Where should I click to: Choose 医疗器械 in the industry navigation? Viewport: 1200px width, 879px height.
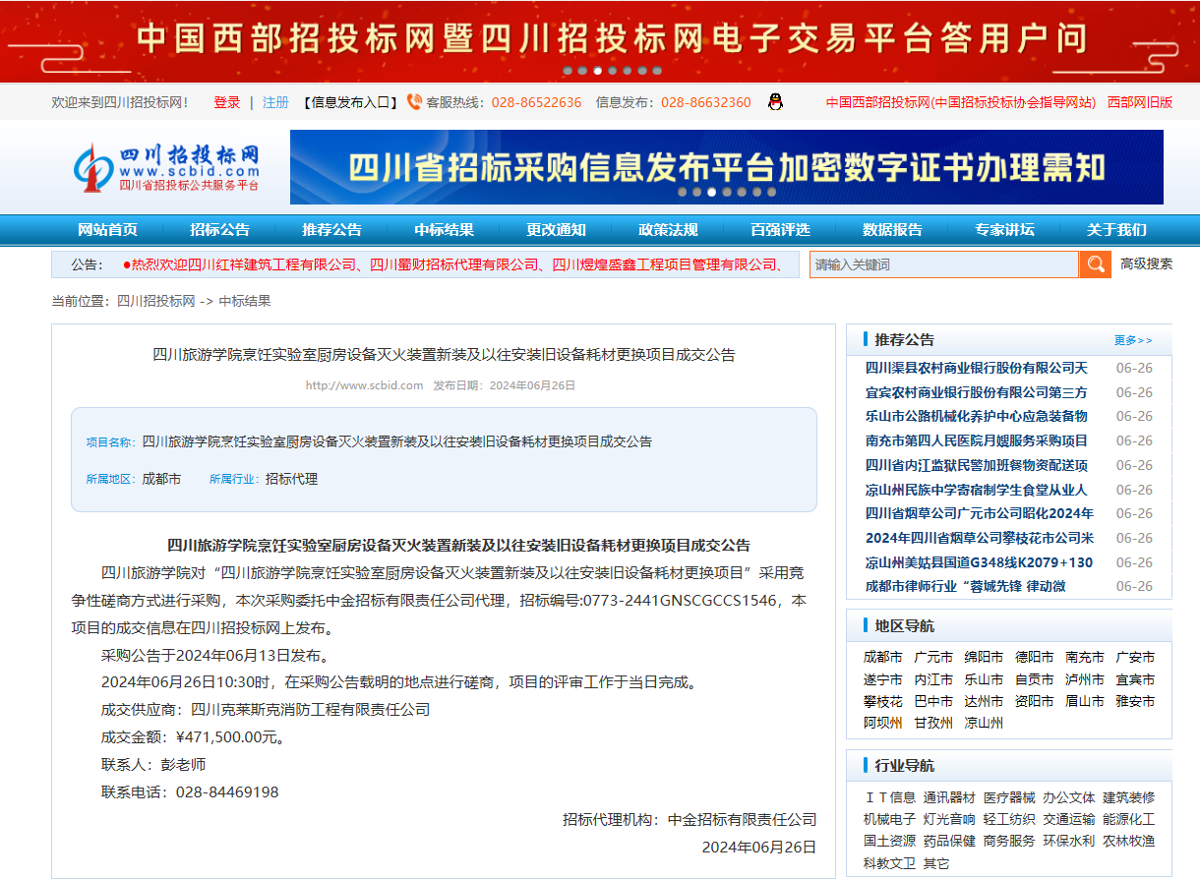tap(1009, 797)
